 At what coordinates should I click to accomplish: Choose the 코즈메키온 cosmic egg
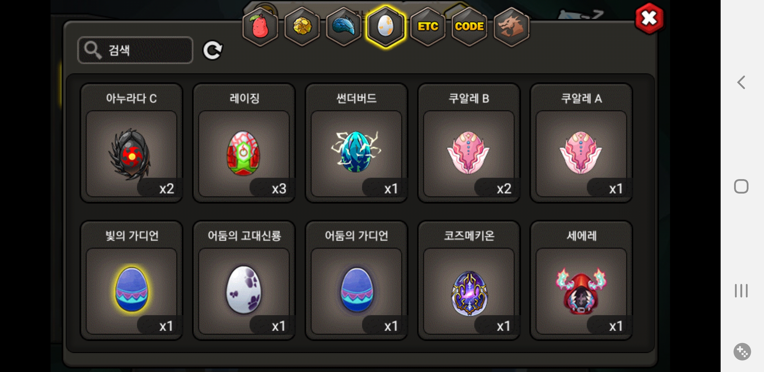click(x=469, y=280)
